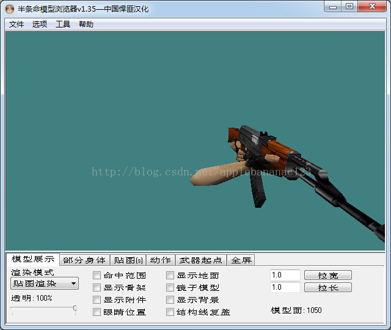Enable the 显示骨架 checkbox
Image resolution: width=391 pixels, height=330 pixels.
97,288
